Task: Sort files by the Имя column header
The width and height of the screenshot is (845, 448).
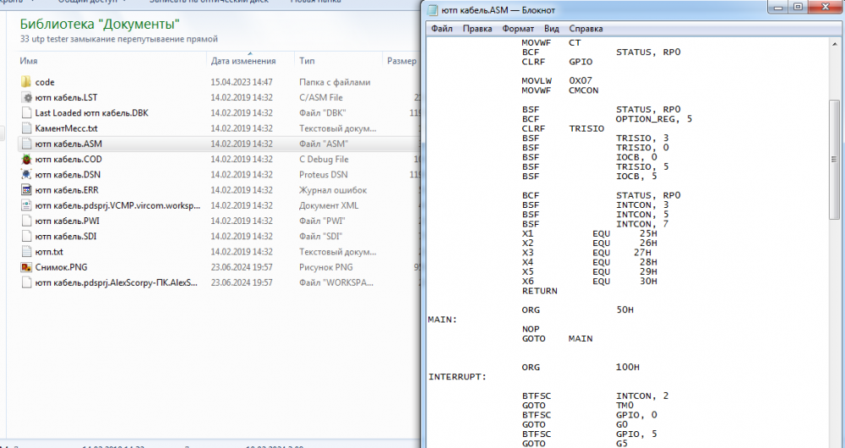Action: [30, 61]
